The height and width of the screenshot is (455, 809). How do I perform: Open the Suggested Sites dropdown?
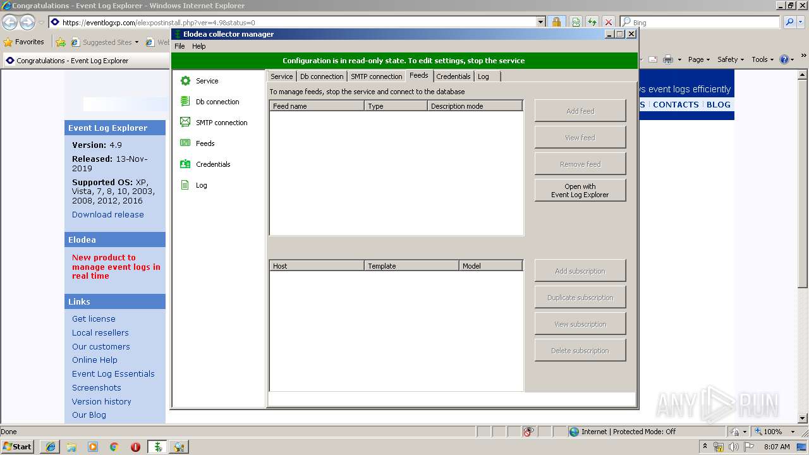[x=136, y=42]
